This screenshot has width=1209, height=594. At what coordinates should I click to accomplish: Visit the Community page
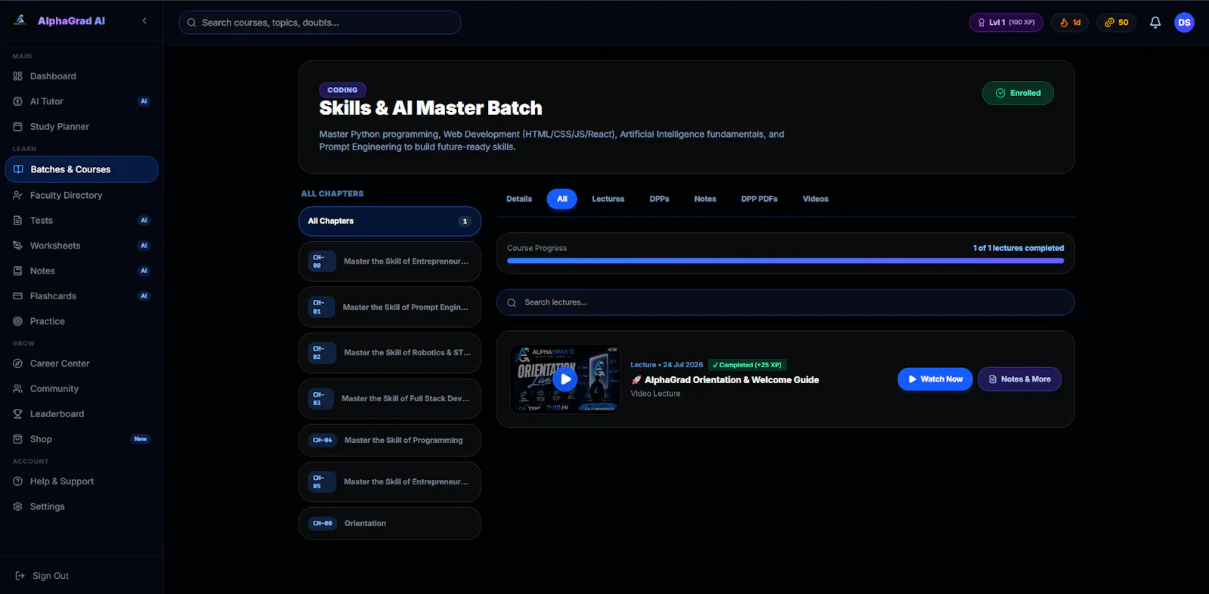click(82, 388)
